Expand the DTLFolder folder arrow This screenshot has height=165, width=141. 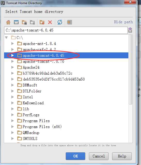pos(13,91)
